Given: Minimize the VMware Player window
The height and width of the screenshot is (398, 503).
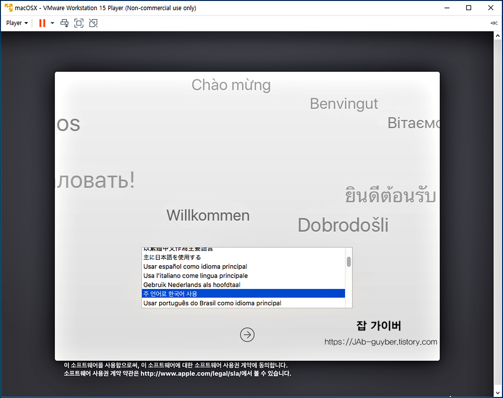Looking at the screenshot, I should tap(447, 8).
